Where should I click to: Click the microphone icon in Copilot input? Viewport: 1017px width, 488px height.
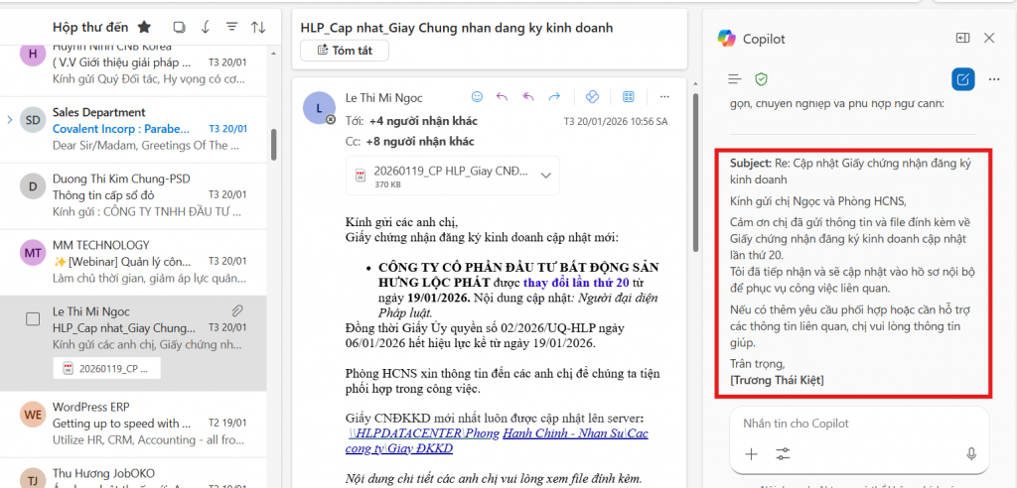[x=971, y=453]
